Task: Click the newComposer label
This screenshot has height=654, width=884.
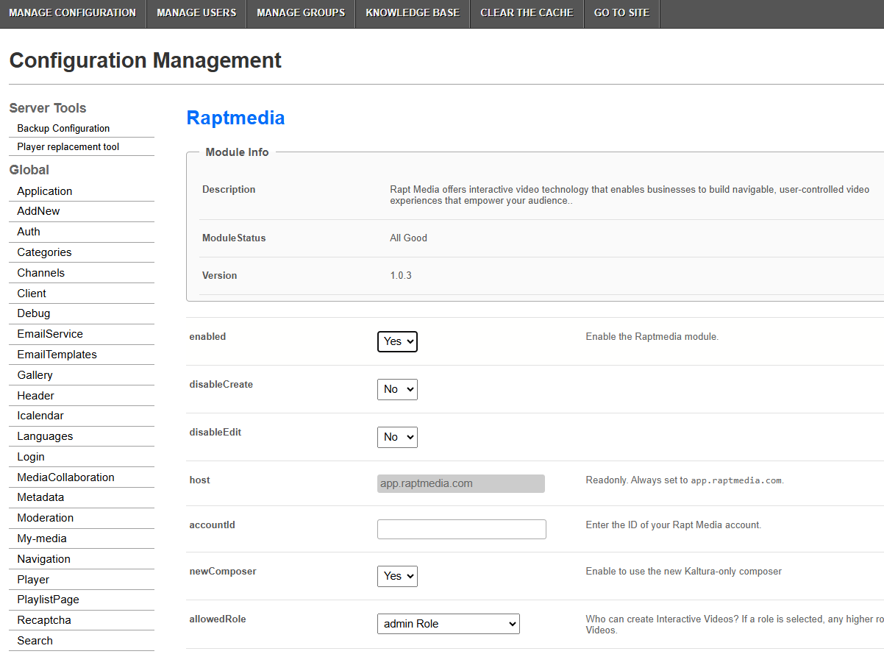Action: pyautogui.click(x=223, y=572)
